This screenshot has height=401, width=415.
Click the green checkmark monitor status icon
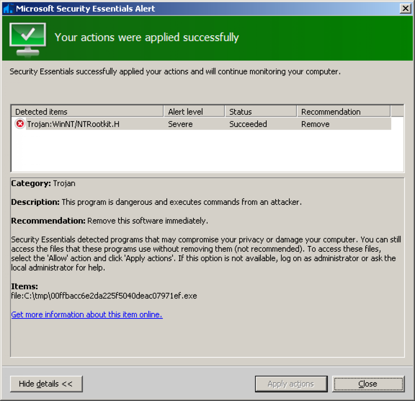click(x=28, y=40)
